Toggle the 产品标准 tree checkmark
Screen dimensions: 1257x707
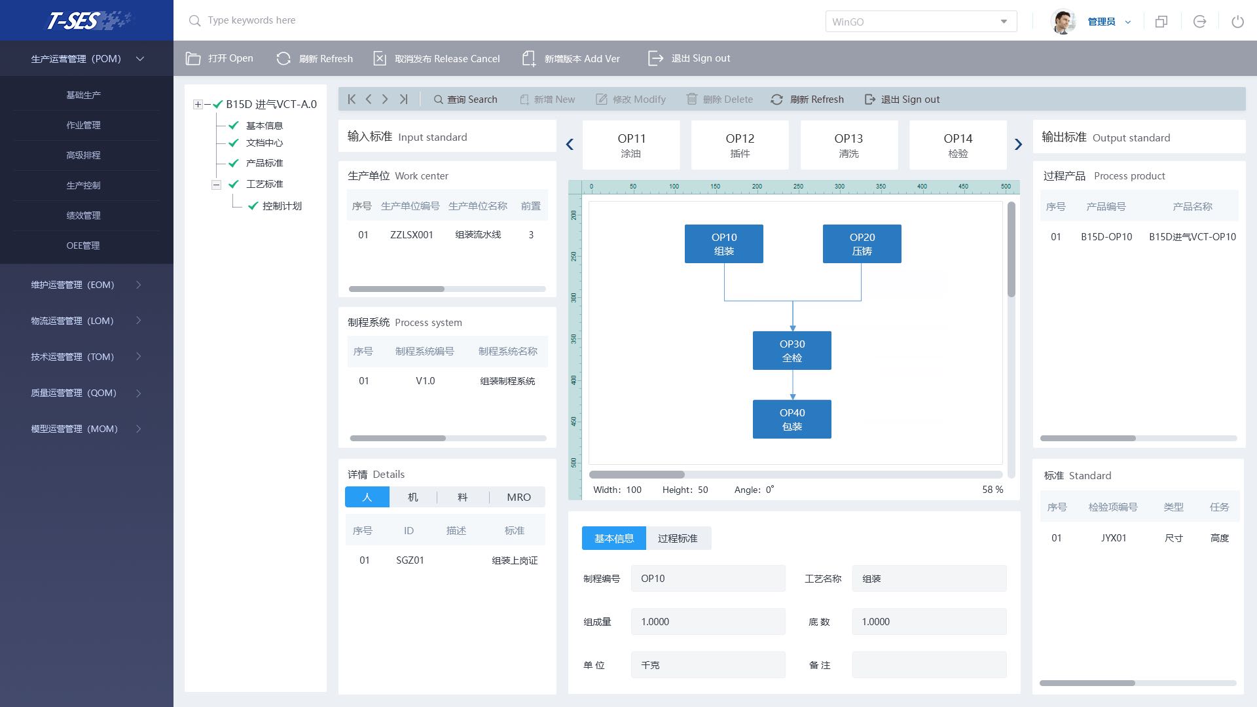[234, 163]
